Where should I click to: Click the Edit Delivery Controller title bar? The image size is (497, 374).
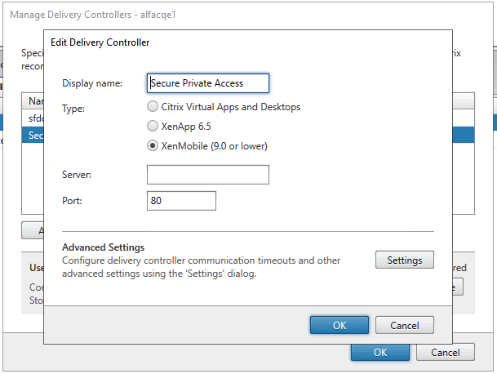coord(245,42)
